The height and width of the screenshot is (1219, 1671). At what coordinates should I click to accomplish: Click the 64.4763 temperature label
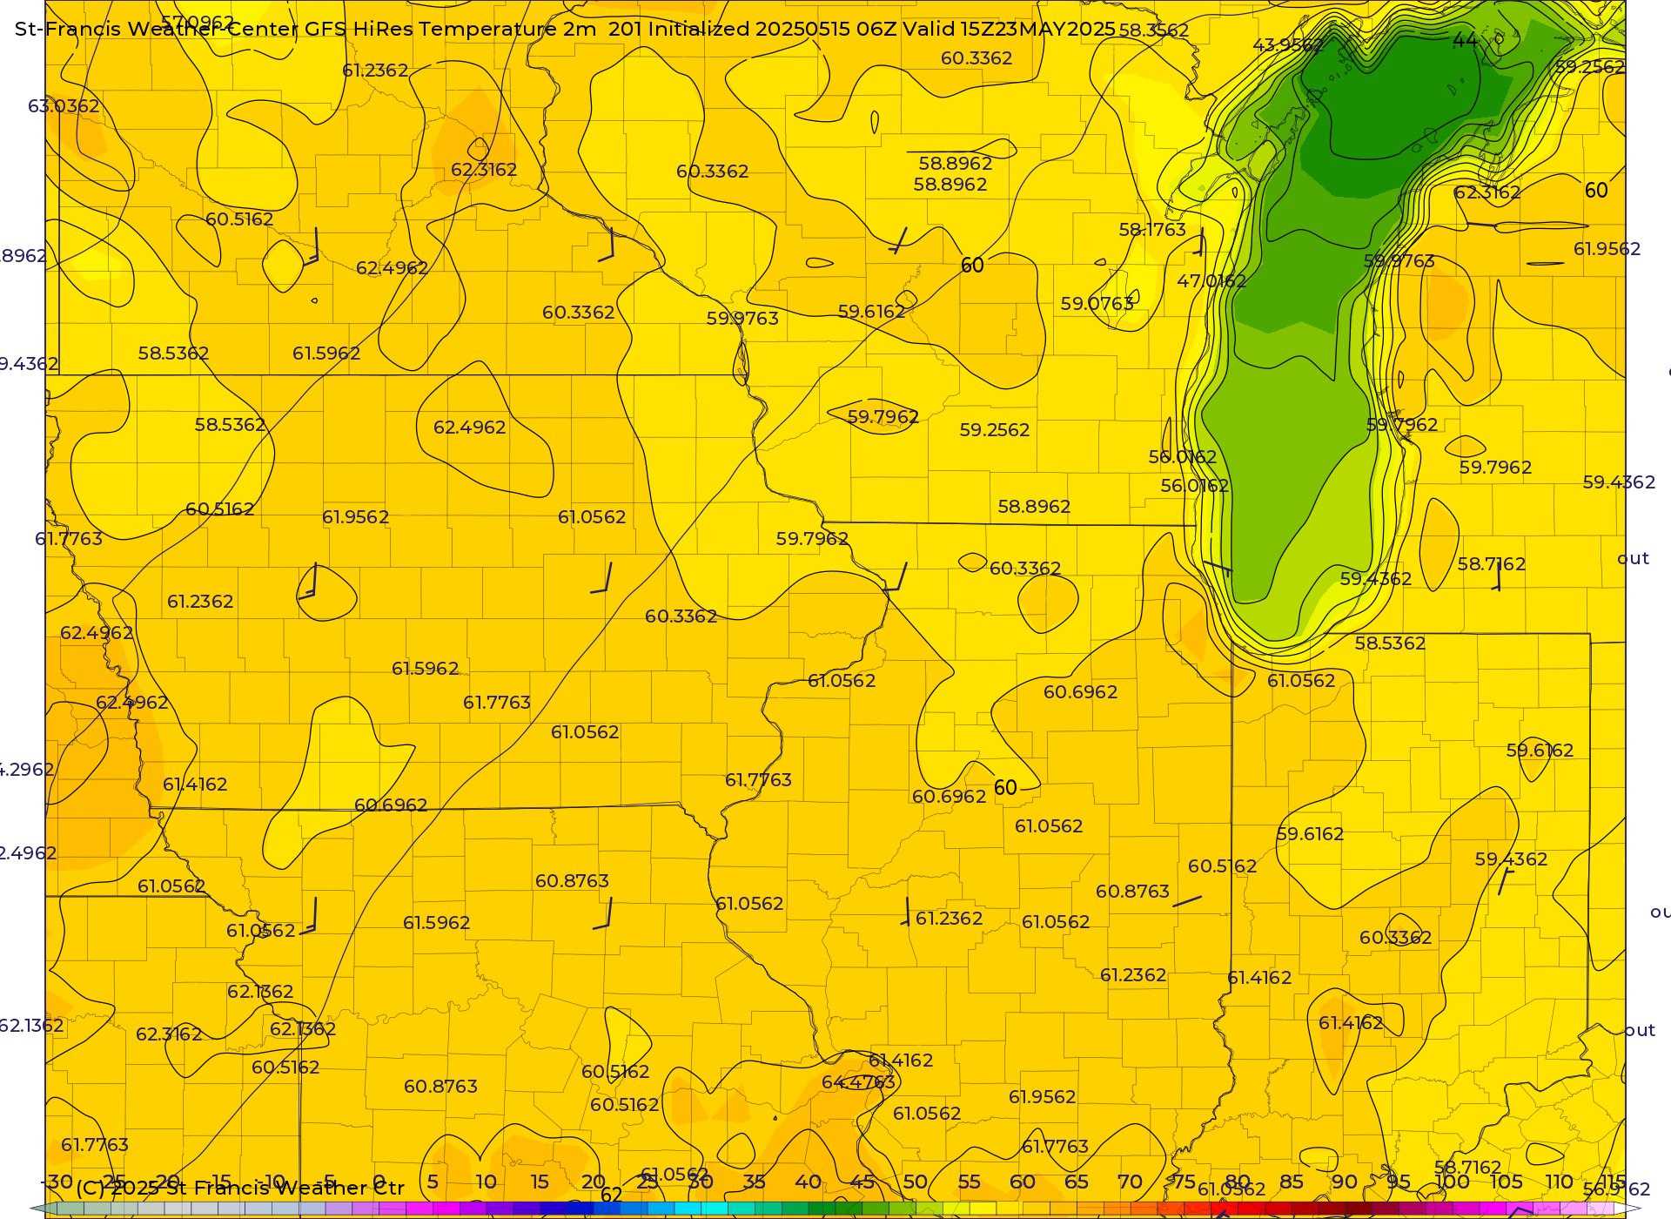858,1082
